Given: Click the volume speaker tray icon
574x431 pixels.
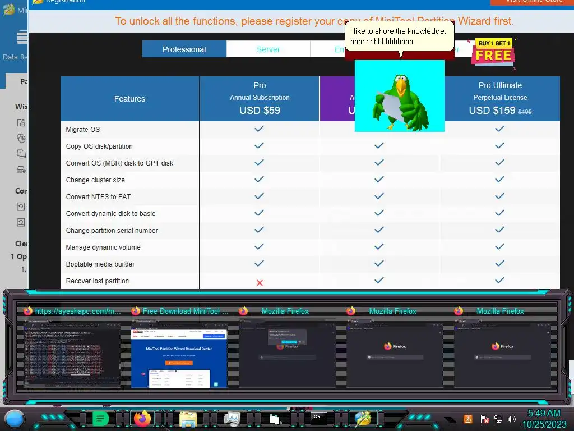Looking at the screenshot, I should point(511,419).
